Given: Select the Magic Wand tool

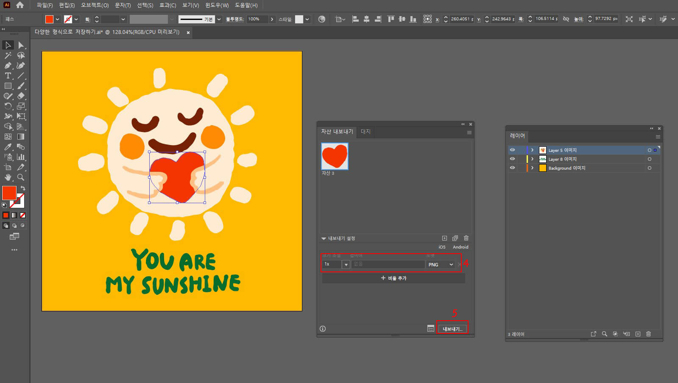Looking at the screenshot, I should (x=8, y=56).
